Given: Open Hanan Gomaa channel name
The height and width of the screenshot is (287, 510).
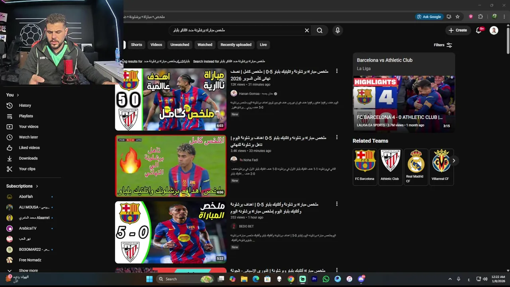Looking at the screenshot, I should [x=256, y=94].
